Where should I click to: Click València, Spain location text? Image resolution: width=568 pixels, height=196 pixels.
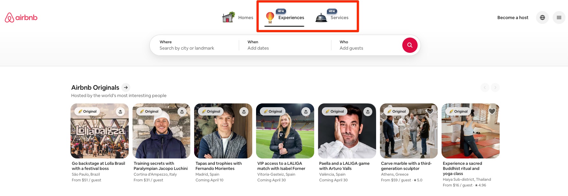332,174
